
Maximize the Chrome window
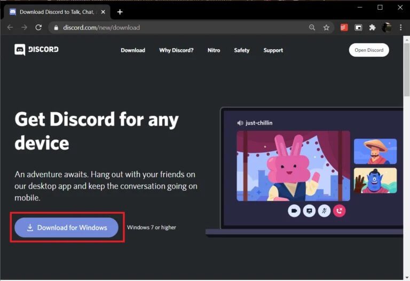(x=380, y=7)
